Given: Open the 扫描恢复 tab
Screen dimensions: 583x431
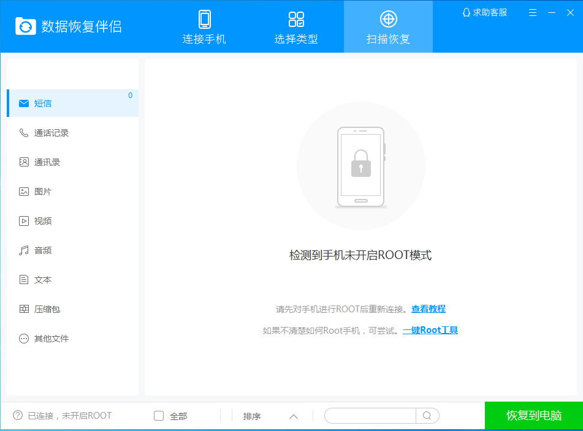Looking at the screenshot, I should click(x=388, y=28).
